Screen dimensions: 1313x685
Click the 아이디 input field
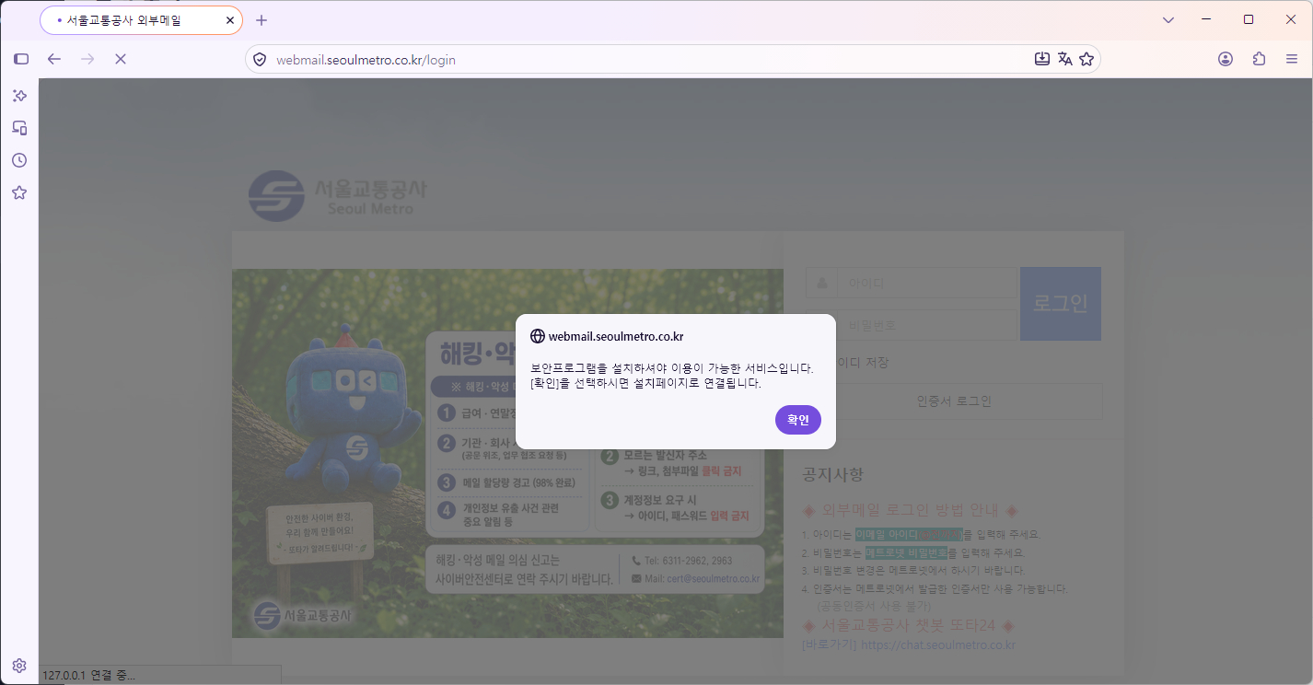click(x=912, y=283)
